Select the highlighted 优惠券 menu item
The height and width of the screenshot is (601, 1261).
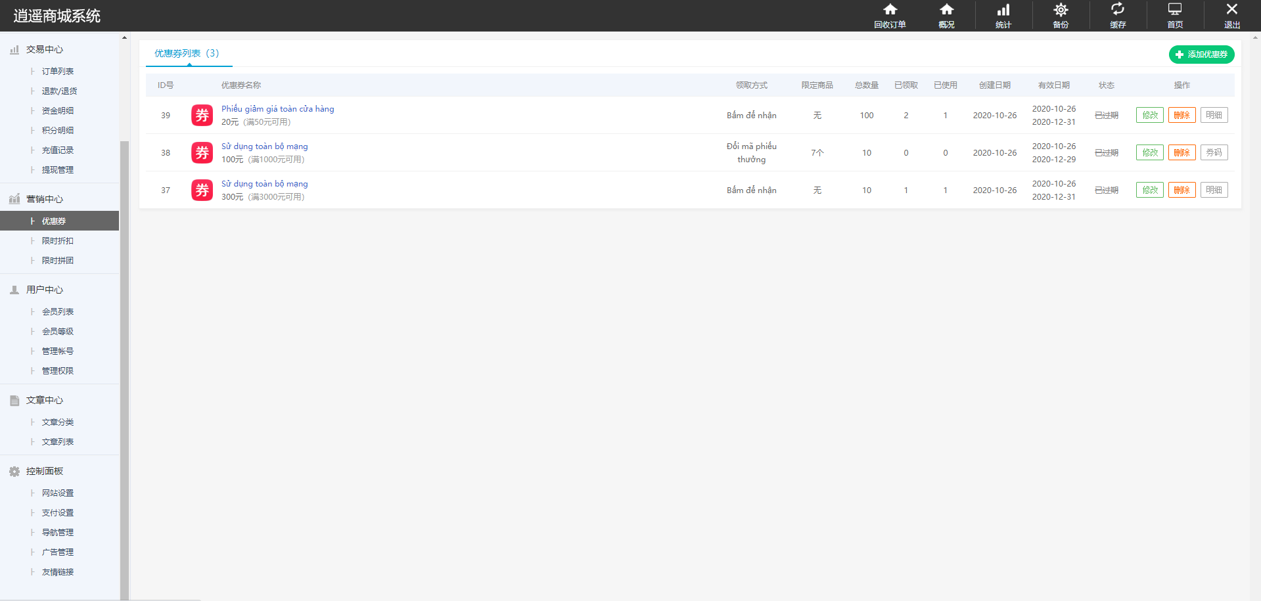tap(60, 221)
